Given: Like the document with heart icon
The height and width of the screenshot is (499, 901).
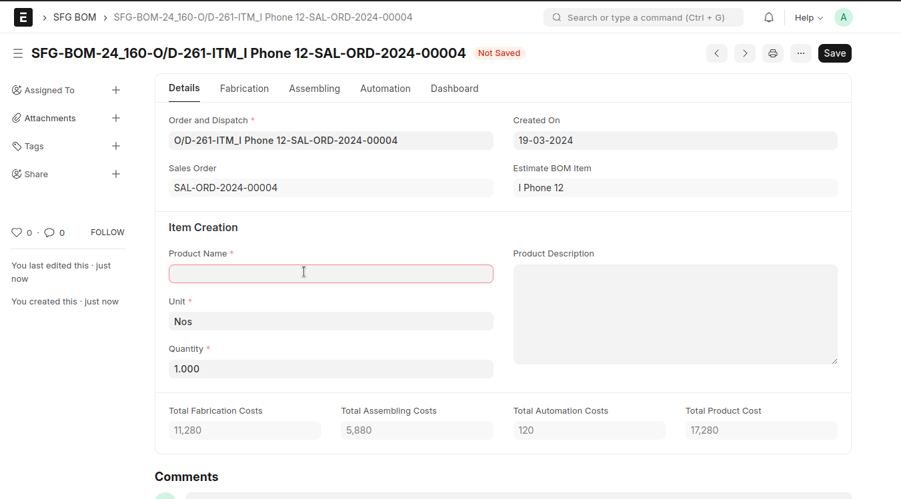Looking at the screenshot, I should 17,233.
